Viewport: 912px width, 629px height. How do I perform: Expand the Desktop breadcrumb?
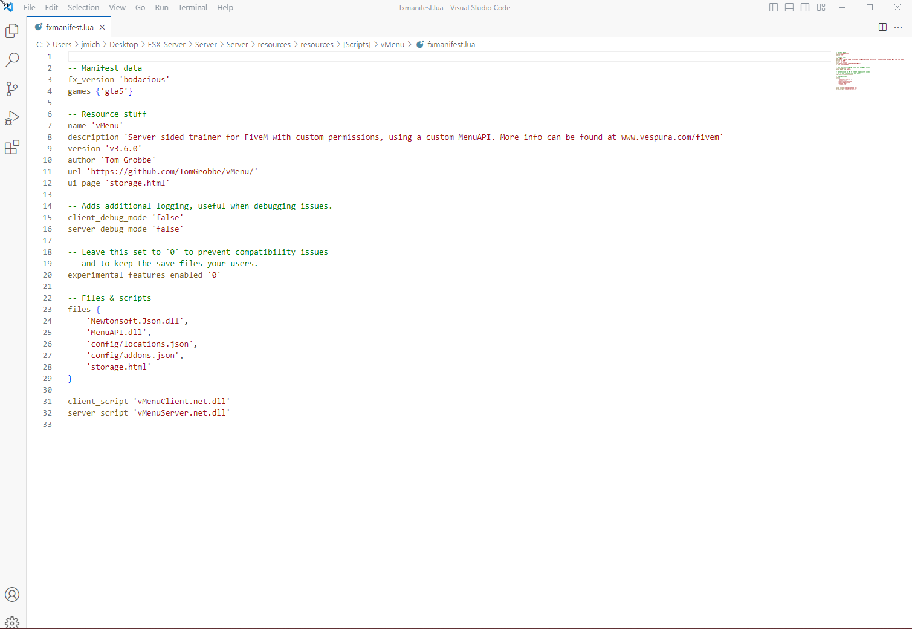(123, 44)
